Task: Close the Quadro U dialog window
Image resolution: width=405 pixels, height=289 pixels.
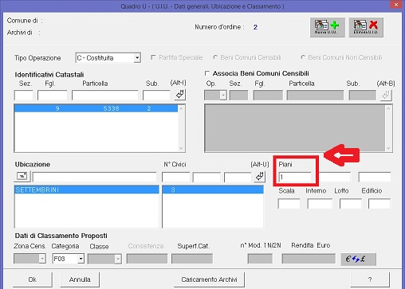Action: click(x=396, y=5)
